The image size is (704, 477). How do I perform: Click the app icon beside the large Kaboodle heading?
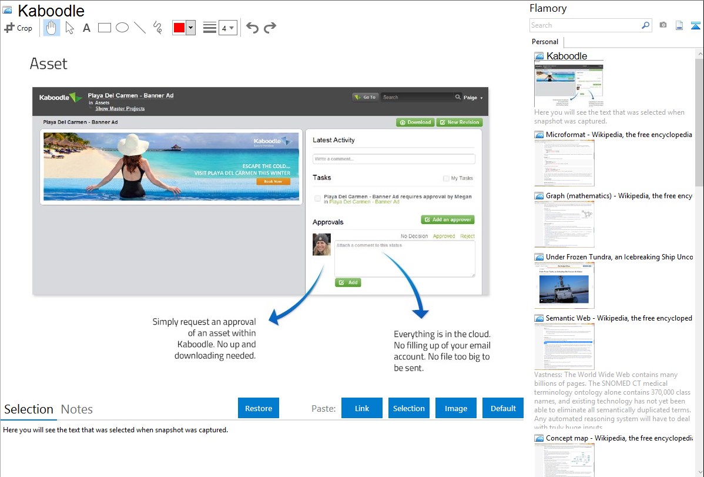[7, 10]
